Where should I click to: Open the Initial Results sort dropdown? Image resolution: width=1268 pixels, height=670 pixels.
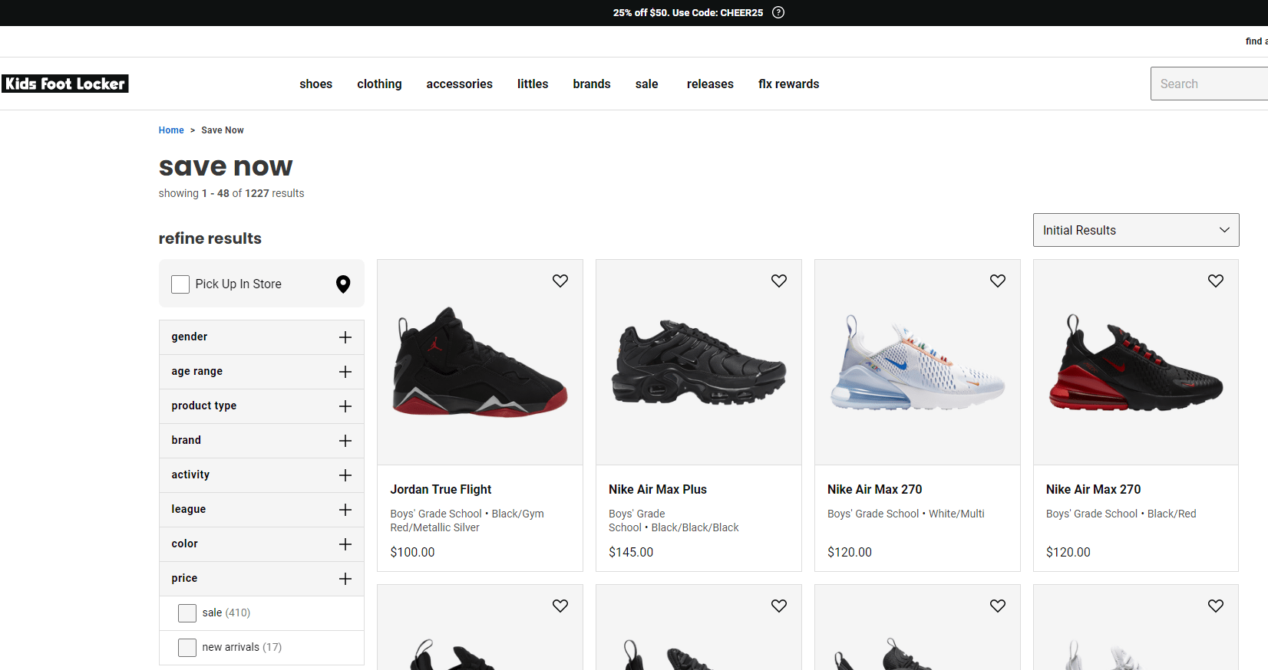pyautogui.click(x=1136, y=230)
